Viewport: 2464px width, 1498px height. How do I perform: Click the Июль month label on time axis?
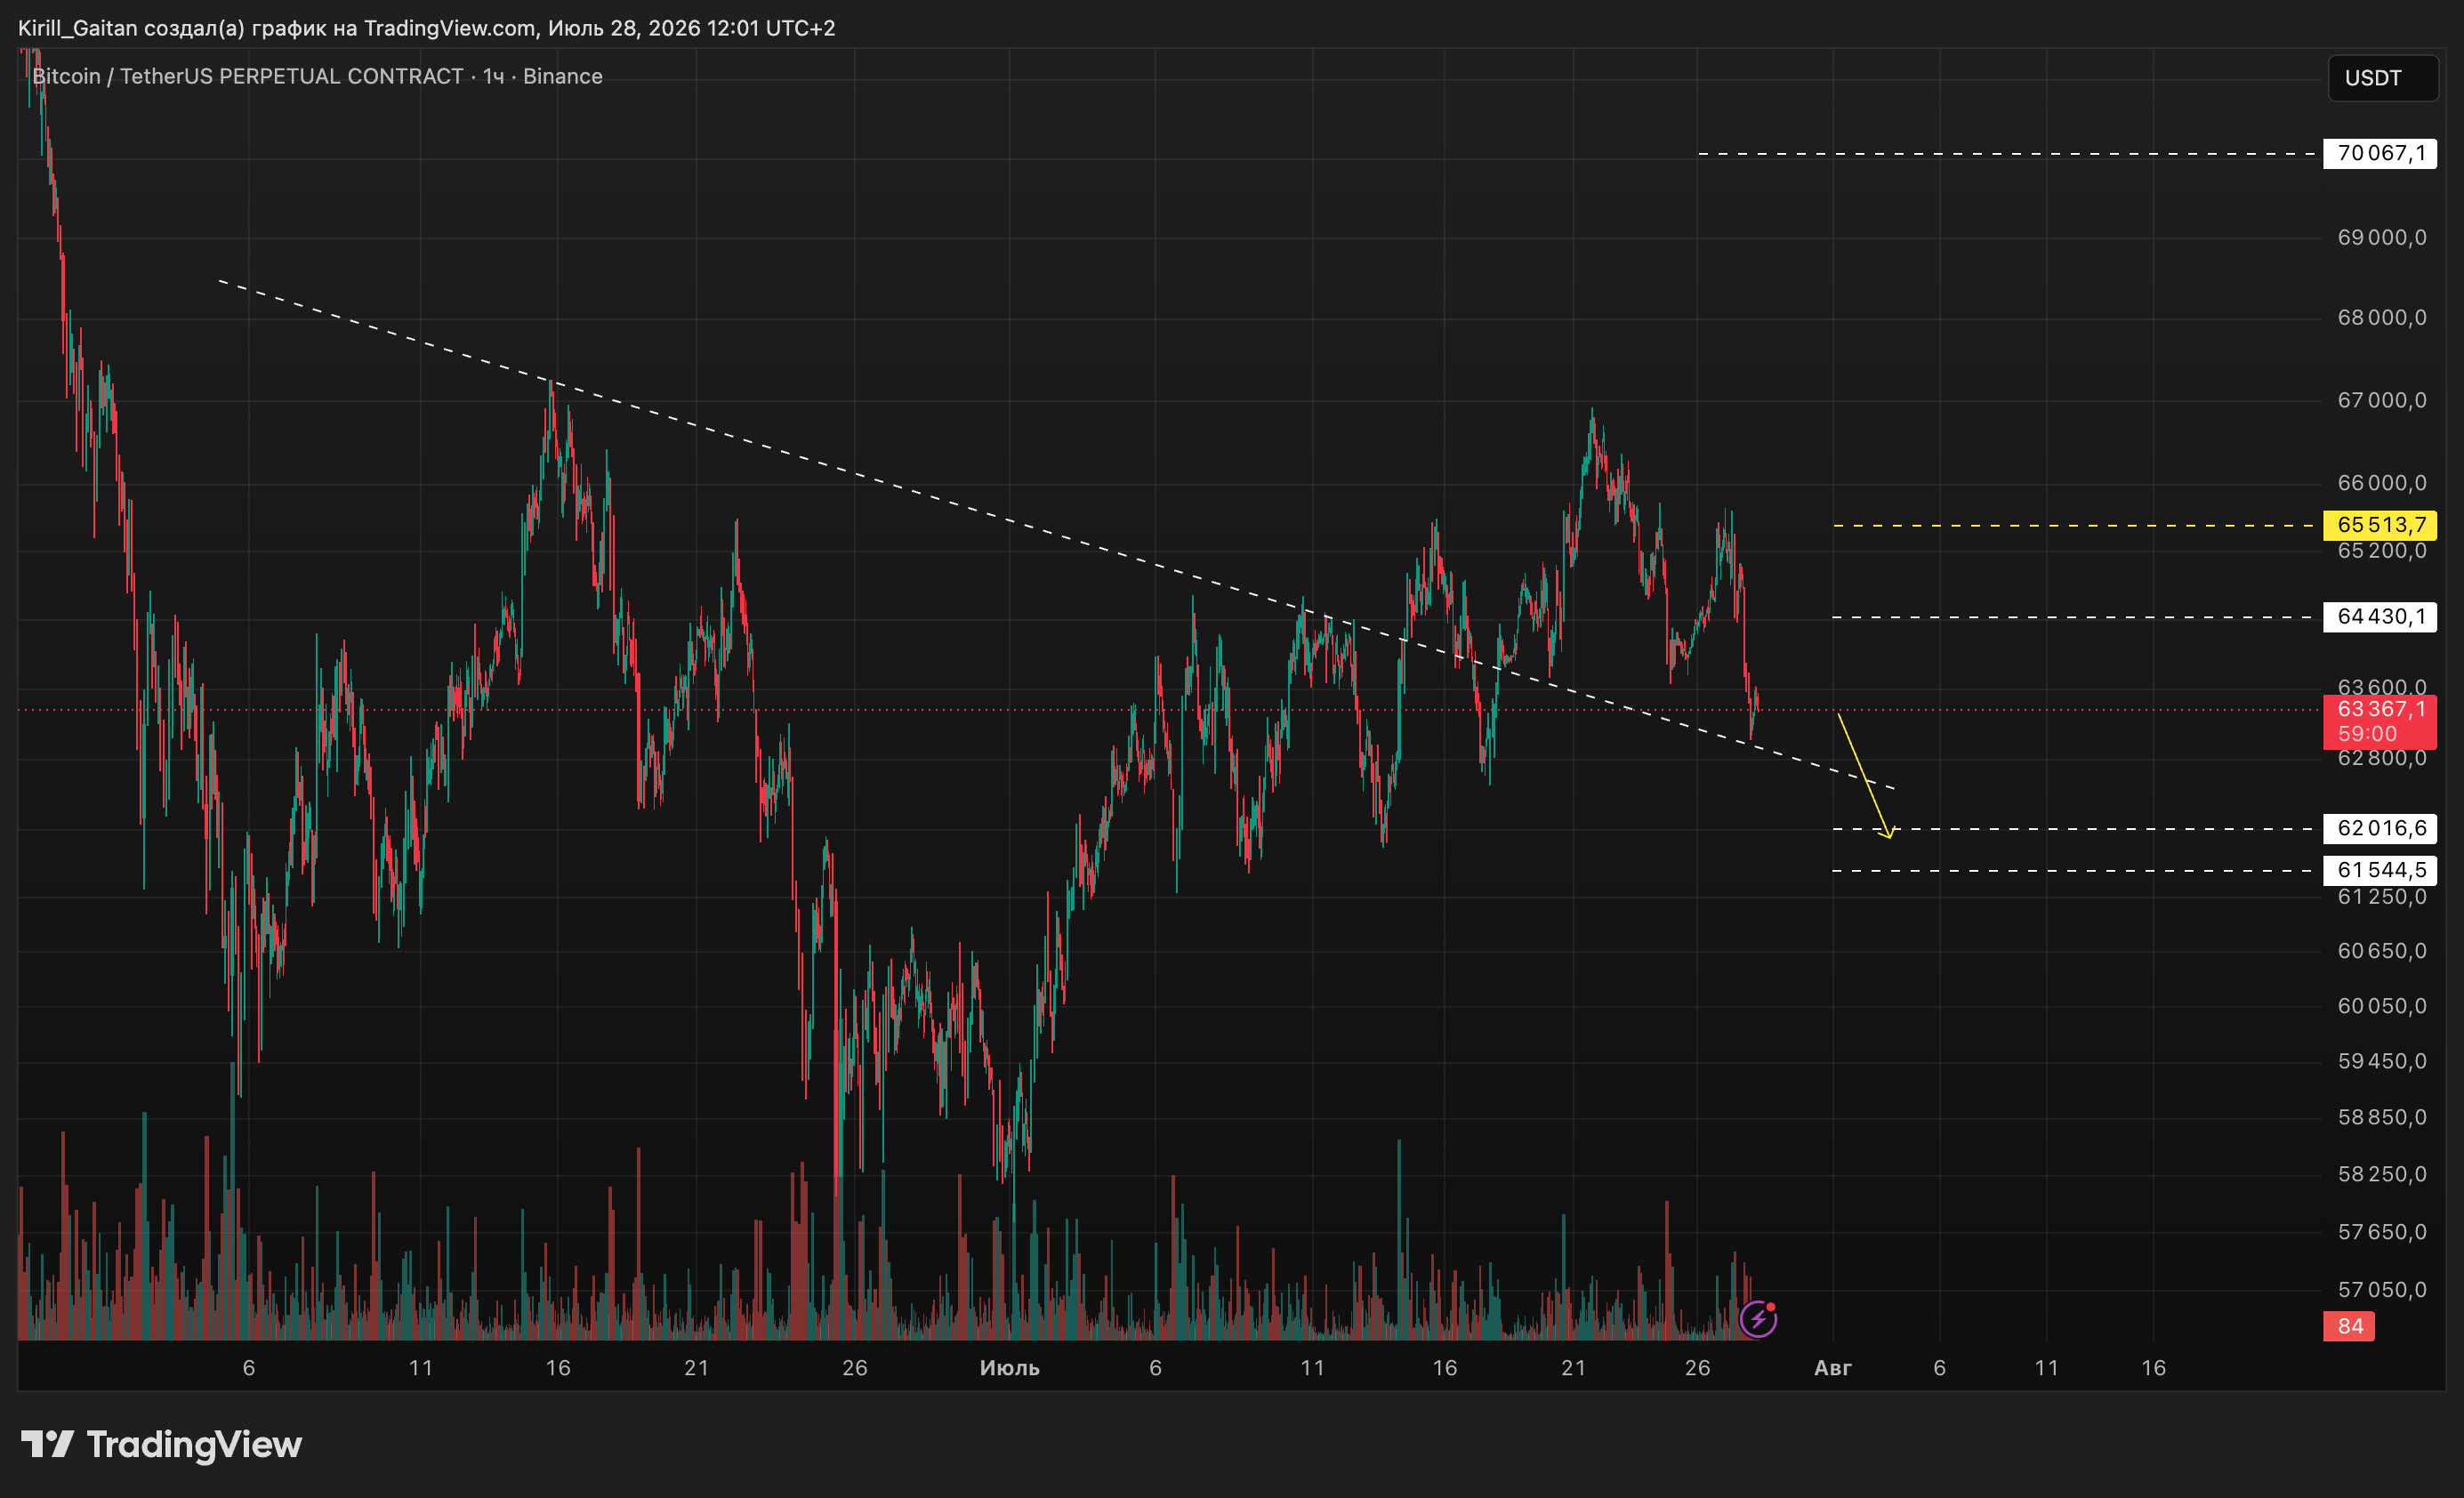point(1009,1368)
